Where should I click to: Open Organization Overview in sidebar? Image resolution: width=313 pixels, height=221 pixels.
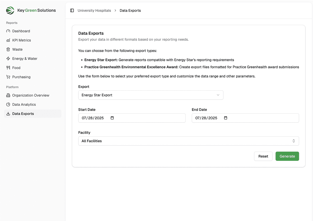pos(31,95)
